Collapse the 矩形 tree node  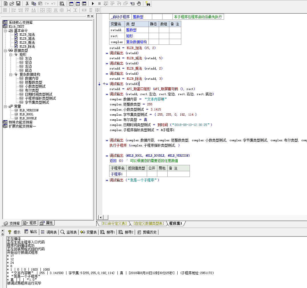click(x=11, y=55)
